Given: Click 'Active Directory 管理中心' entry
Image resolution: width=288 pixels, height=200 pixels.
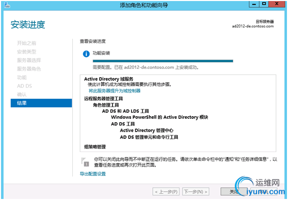Looking at the screenshot, I should [x=147, y=131].
